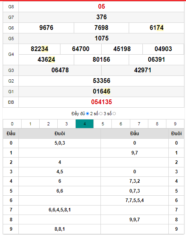The height and width of the screenshot is (235, 186).
Task: Choose digit tab 8
Action: tap(157, 124)
